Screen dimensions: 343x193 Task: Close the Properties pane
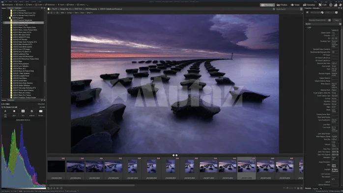(x=341, y=8)
